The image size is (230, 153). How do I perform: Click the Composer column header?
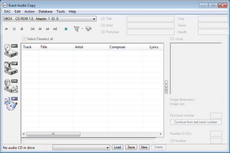[125, 47]
